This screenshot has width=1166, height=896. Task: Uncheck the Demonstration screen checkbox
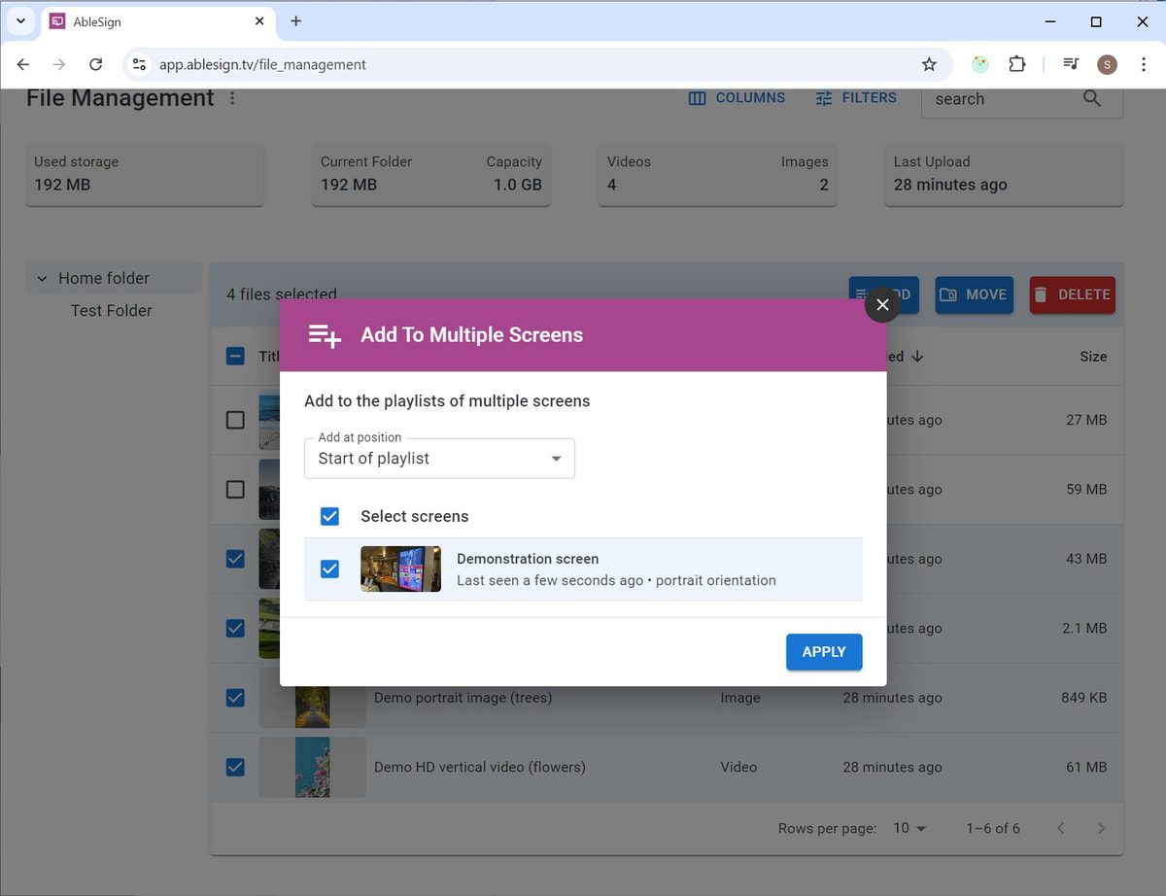[x=329, y=569]
